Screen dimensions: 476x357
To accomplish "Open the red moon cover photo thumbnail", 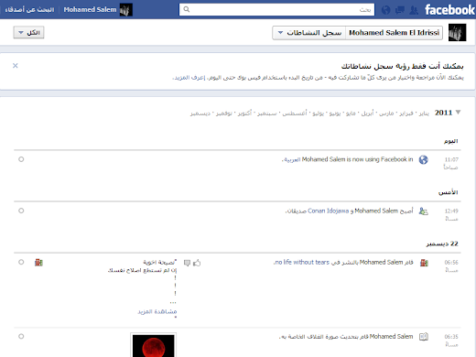I will click(154, 345).
